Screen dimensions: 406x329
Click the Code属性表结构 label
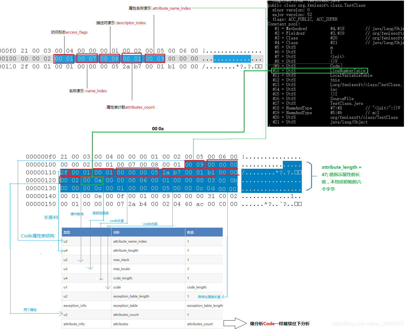(38, 236)
